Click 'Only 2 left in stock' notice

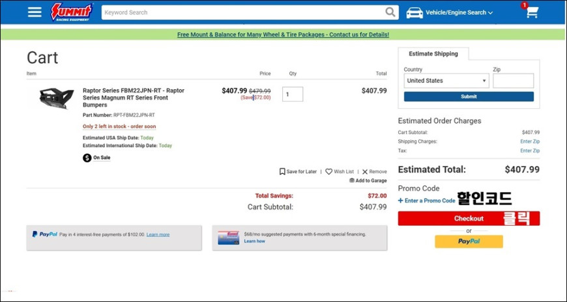[119, 126]
